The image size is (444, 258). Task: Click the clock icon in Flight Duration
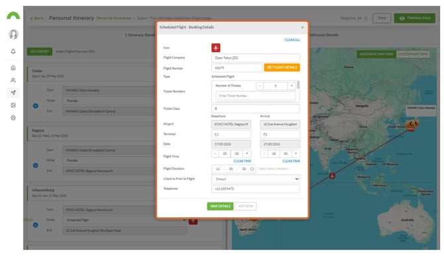point(252,169)
